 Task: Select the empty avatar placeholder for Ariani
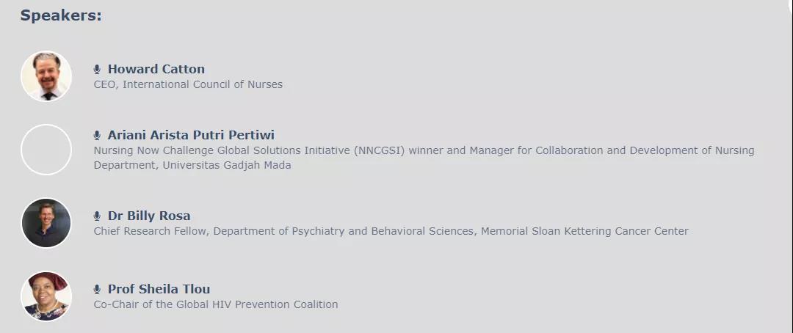tap(46, 150)
